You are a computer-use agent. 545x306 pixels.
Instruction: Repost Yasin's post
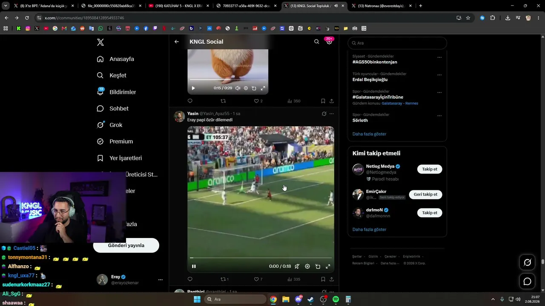point(224,279)
